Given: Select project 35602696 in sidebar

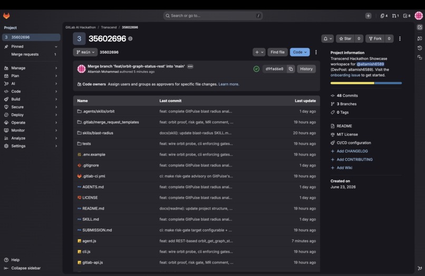Looking at the screenshot, I should coord(31,37).
